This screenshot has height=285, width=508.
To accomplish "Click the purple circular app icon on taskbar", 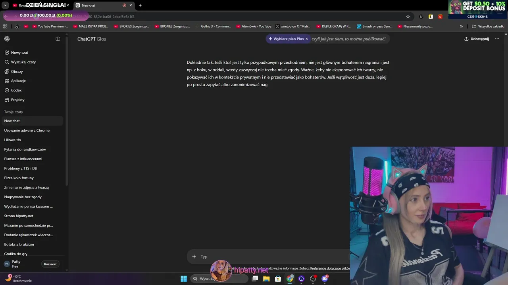I will pyautogui.click(x=301, y=279).
